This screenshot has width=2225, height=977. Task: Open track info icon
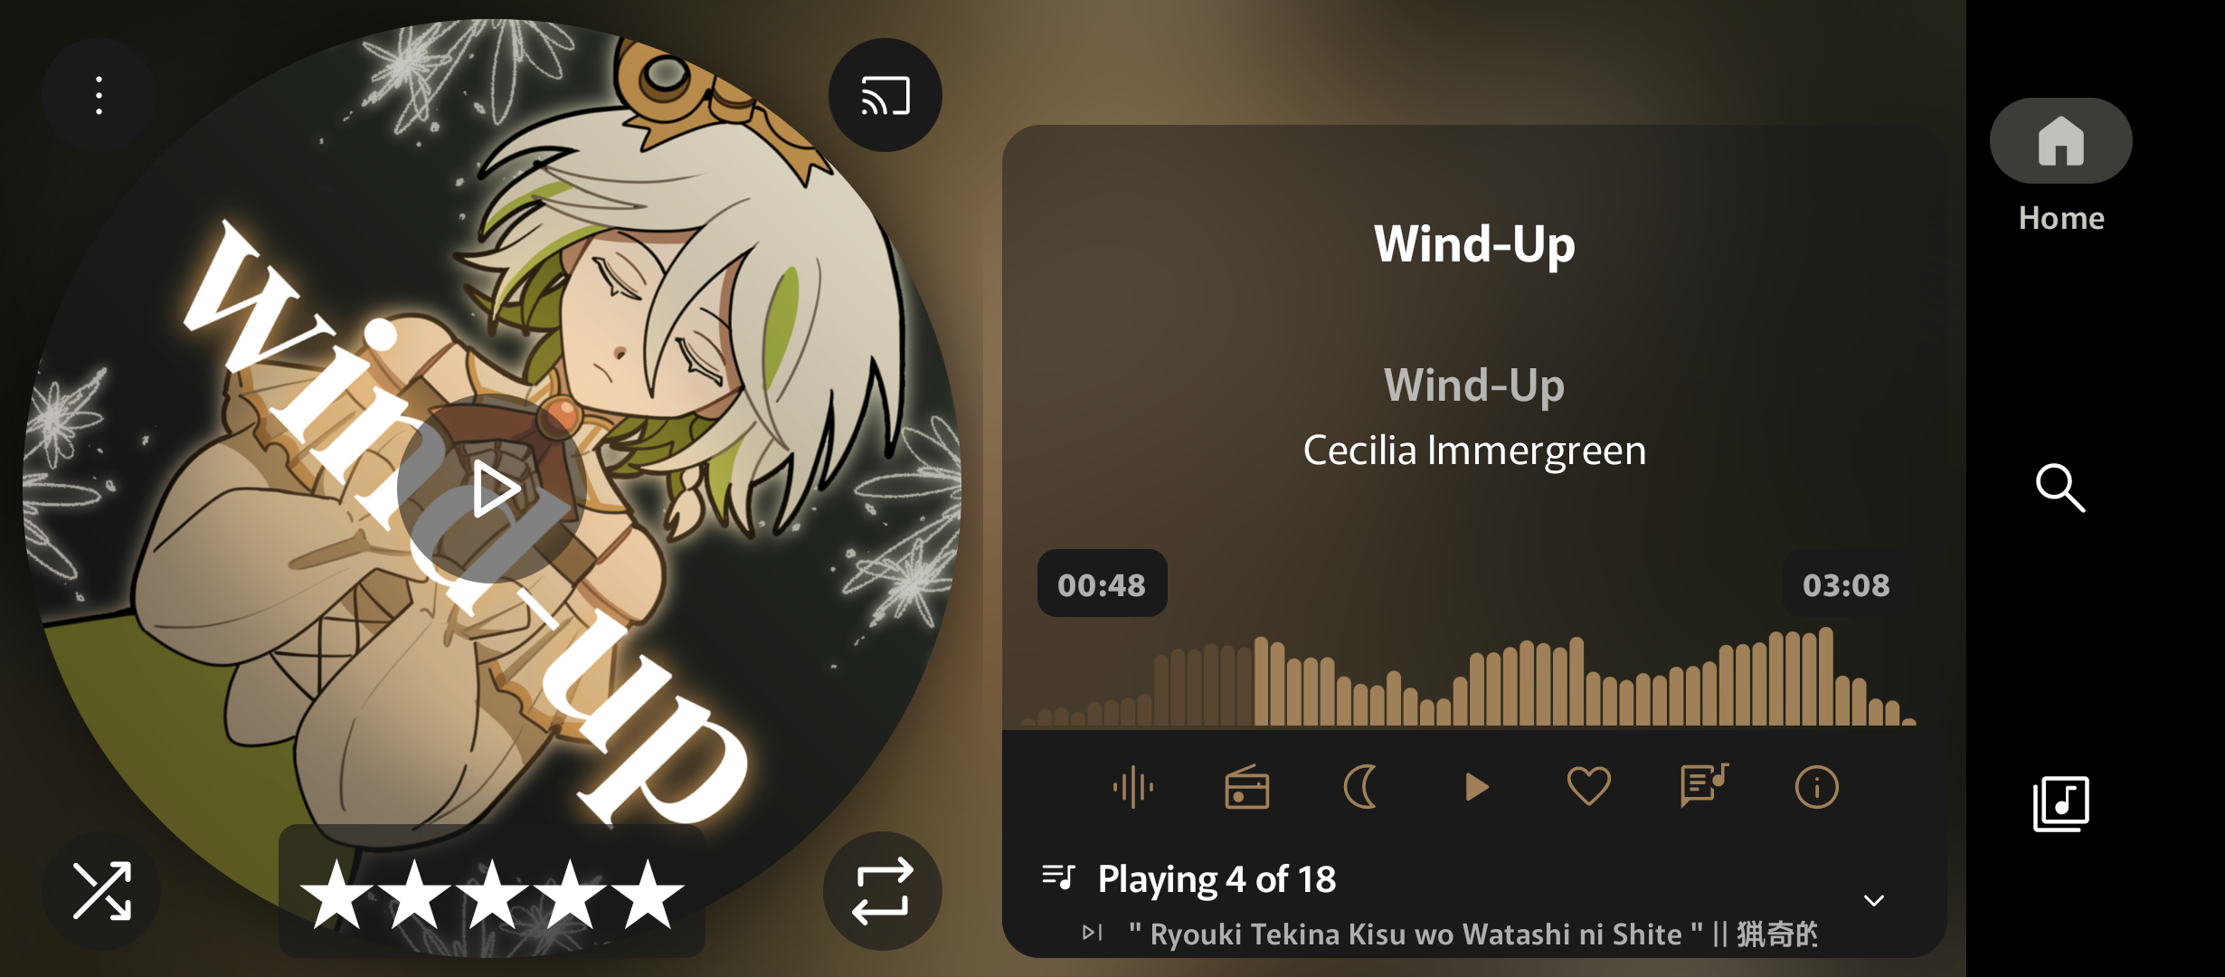[1816, 787]
